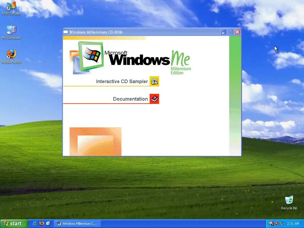The width and height of the screenshot is (304, 228).
Task: Select the Recycle Bin icon
Action: [x=289, y=202]
